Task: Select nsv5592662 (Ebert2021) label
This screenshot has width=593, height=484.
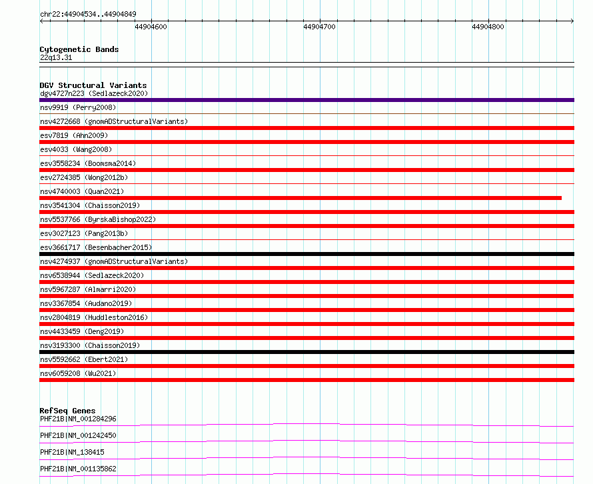Action: [84, 359]
